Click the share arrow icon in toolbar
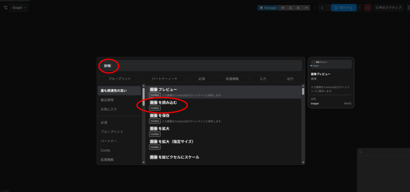This screenshot has height=192, width=410. (307, 8)
